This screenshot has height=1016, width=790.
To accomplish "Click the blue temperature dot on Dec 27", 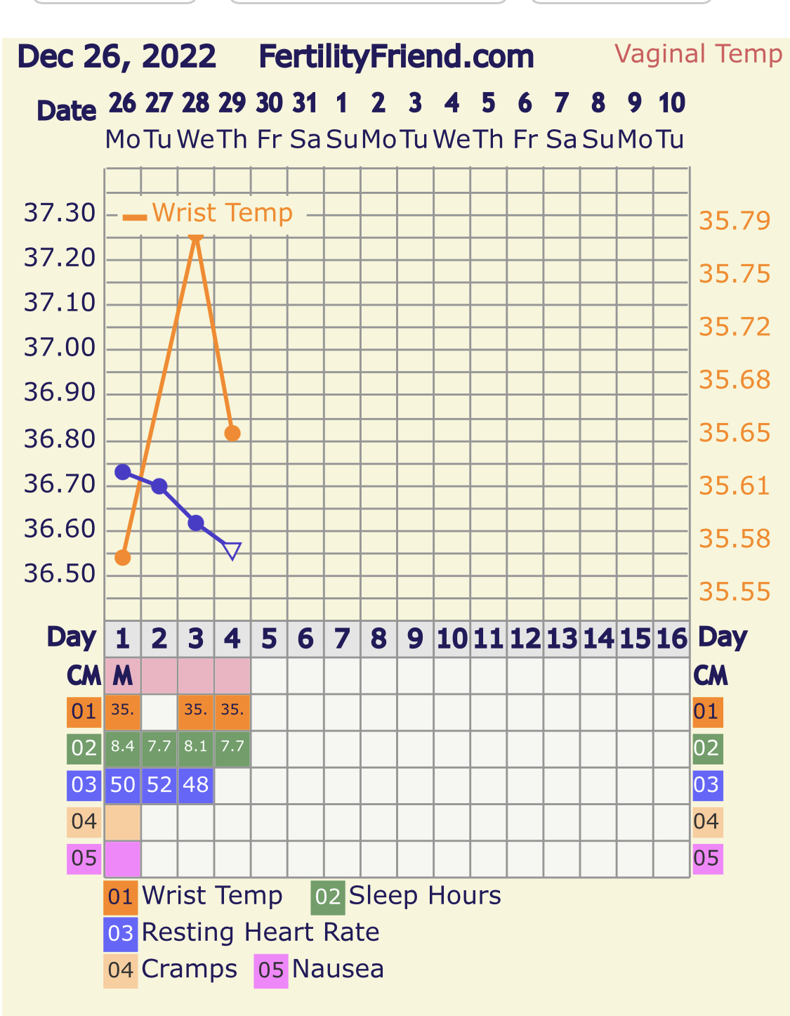I will pyautogui.click(x=159, y=486).
